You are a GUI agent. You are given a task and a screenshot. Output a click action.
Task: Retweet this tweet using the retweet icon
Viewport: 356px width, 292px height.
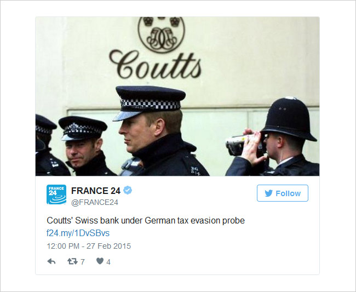pos(72,261)
